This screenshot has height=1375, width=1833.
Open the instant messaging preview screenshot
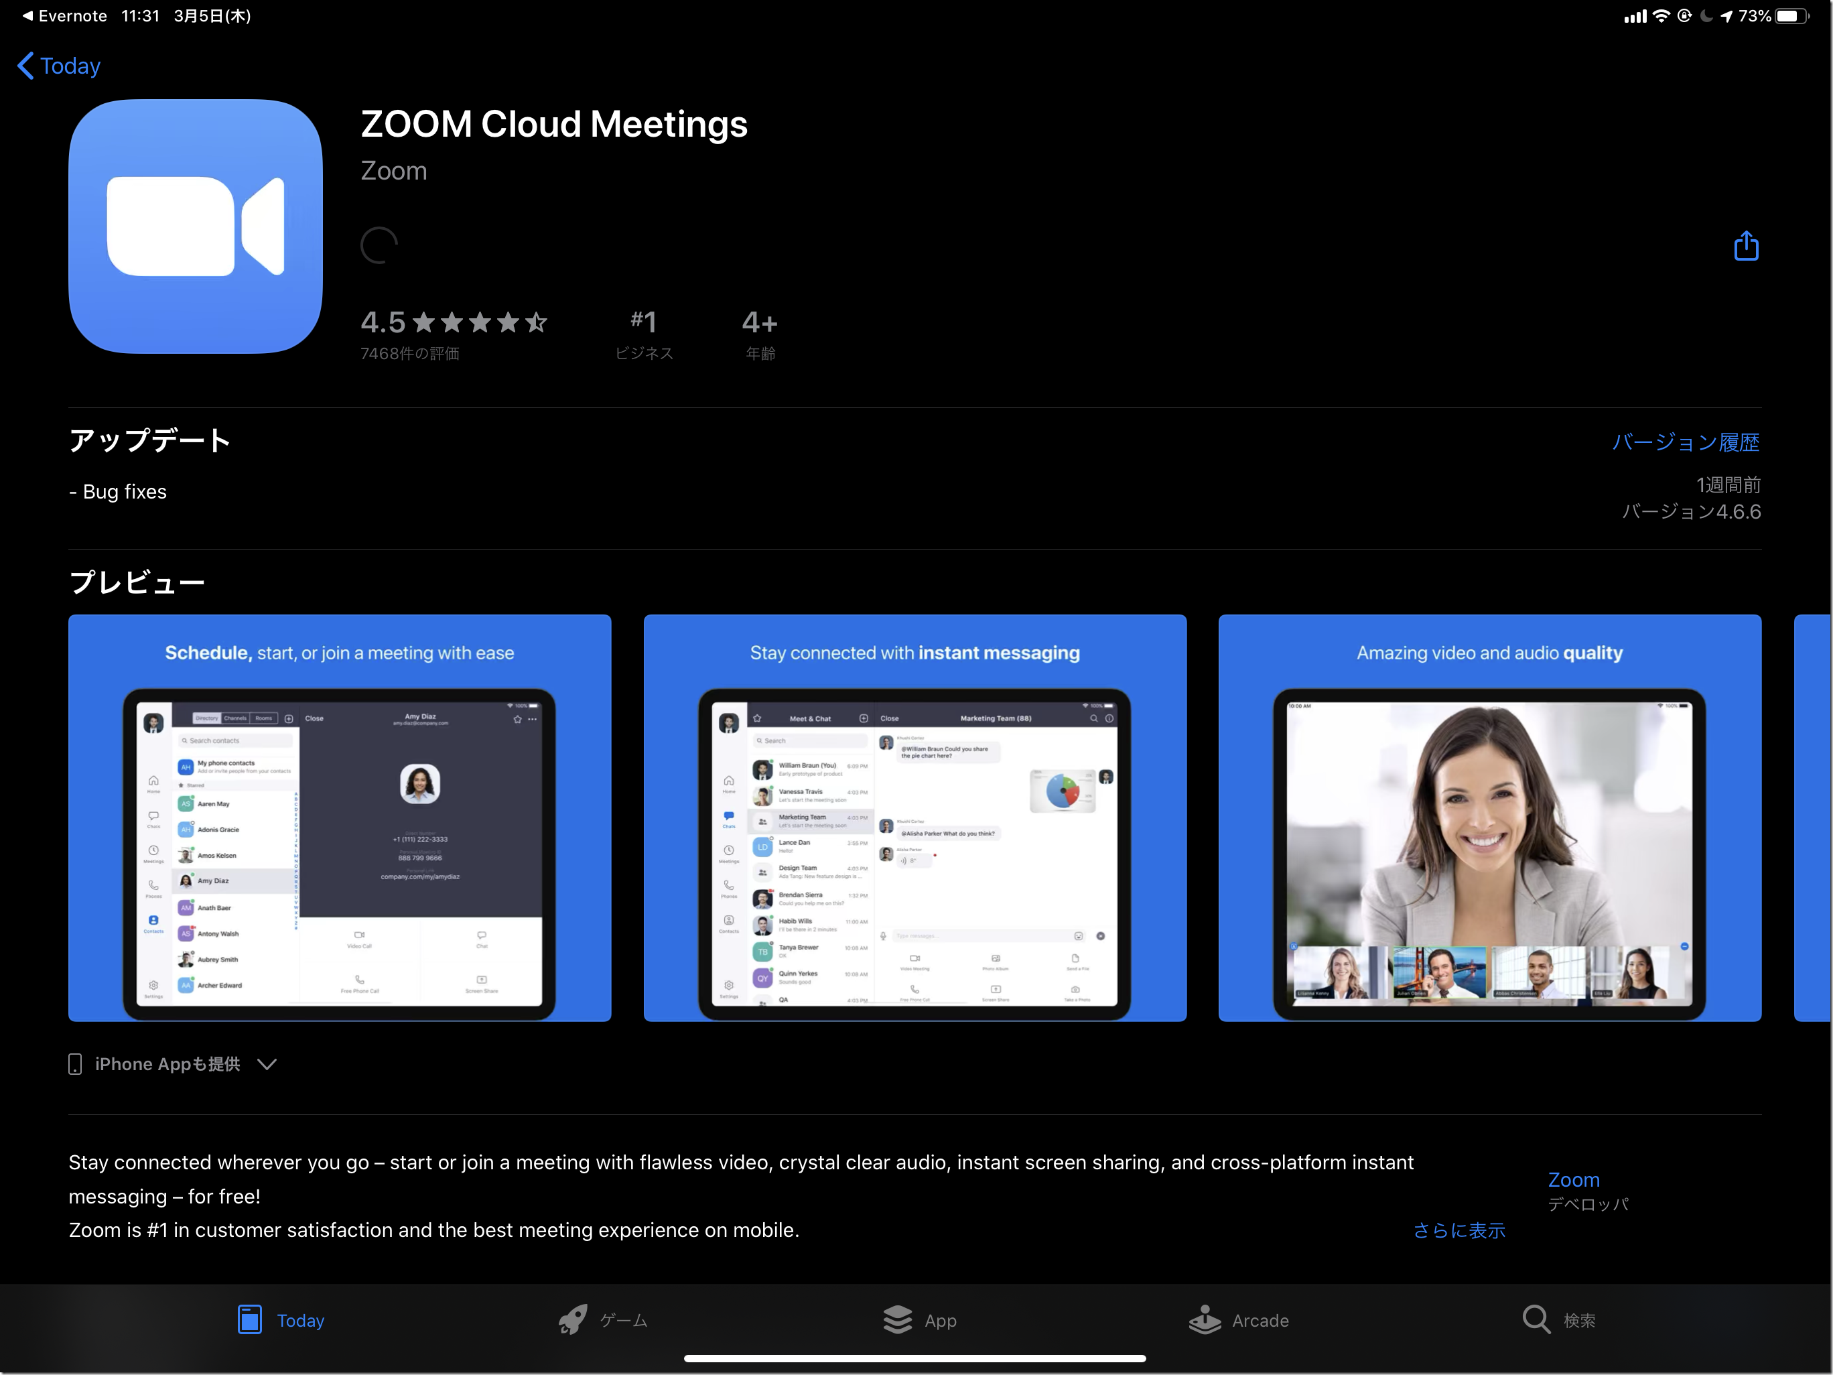click(915, 818)
